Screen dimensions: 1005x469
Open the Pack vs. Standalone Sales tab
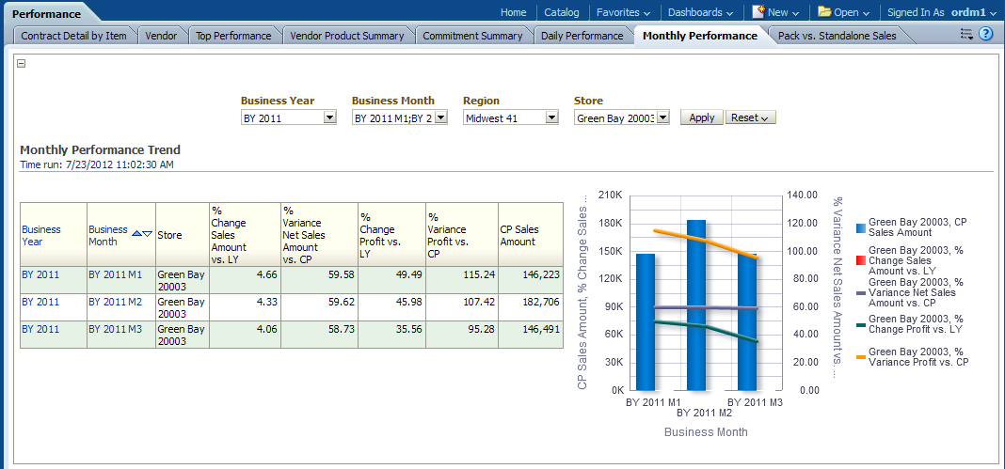(x=837, y=36)
